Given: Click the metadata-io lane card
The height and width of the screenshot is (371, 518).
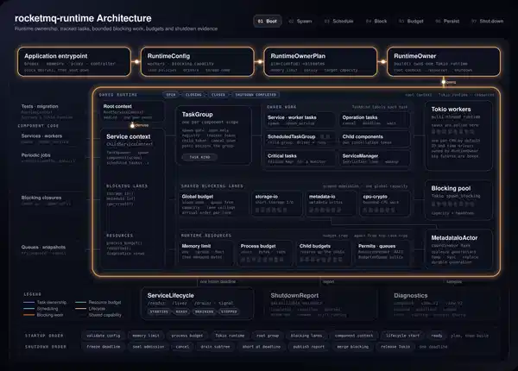Looking at the screenshot, I should tap(331, 204).
